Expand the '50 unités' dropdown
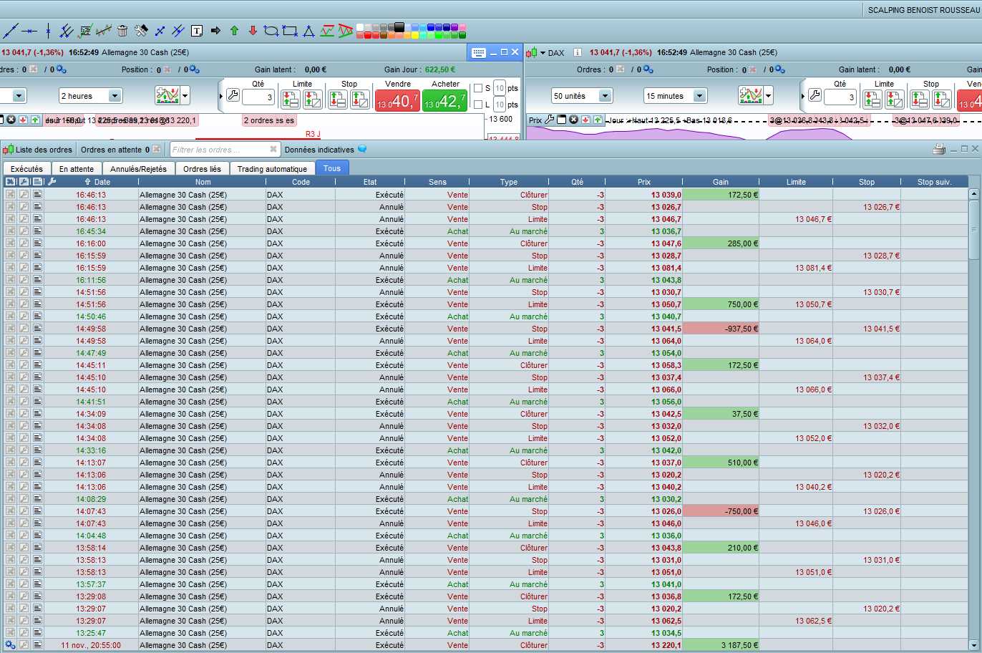The height and width of the screenshot is (653, 982). point(605,96)
